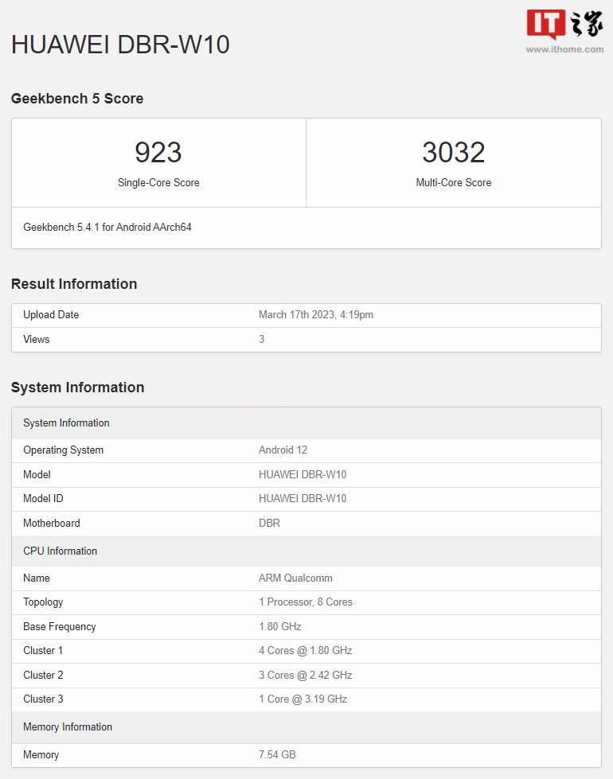Click Geekbench 5.4.1 for Android AArch64 text
The height and width of the screenshot is (779, 613).
[x=107, y=228]
